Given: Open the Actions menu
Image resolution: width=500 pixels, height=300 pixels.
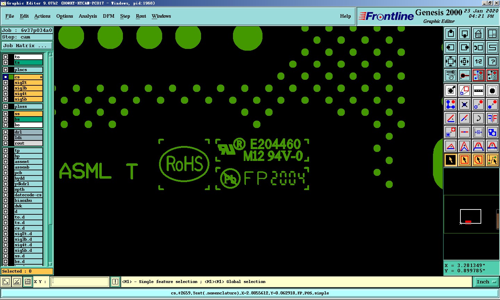Looking at the screenshot, I should tap(42, 16).
